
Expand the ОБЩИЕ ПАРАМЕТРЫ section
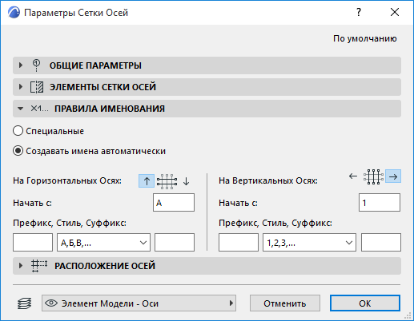tap(207, 65)
